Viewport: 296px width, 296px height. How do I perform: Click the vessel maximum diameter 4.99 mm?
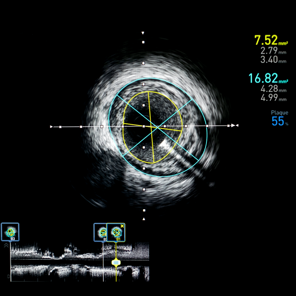pyautogui.click(x=273, y=98)
